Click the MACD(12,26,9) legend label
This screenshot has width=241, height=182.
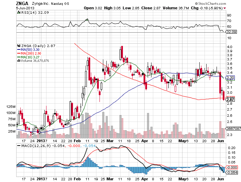point(36,146)
